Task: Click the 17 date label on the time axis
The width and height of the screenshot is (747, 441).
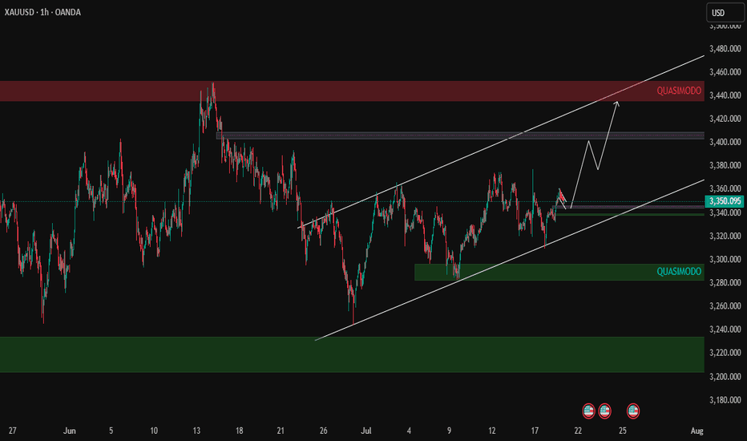Action: coord(535,431)
